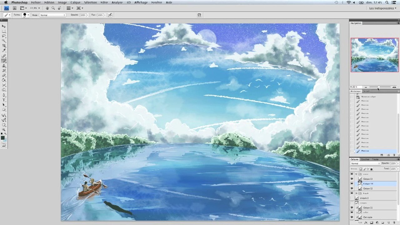Open the Sélection menu
This screenshot has height=225, width=400.
pyautogui.click(x=90, y=2)
